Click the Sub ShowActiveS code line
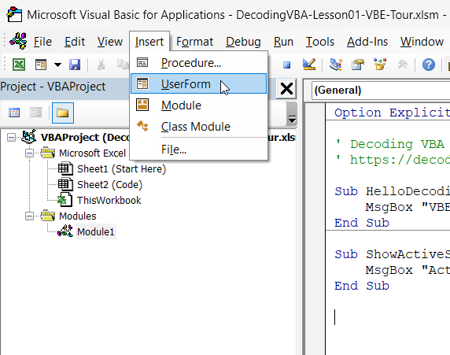 coord(392,254)
